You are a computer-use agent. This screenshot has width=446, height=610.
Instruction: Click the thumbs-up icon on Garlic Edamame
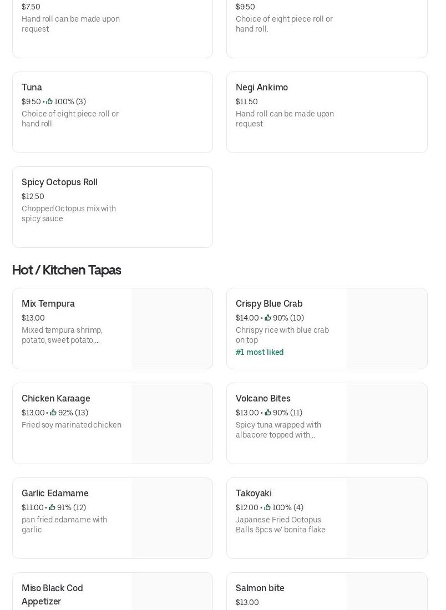(52, 507)
